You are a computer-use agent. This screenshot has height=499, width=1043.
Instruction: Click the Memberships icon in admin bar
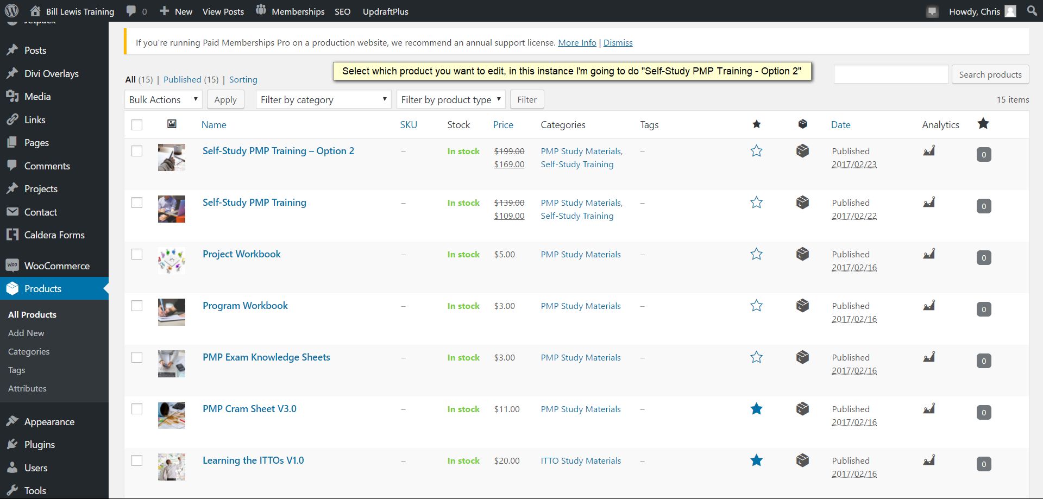(261, 10)
